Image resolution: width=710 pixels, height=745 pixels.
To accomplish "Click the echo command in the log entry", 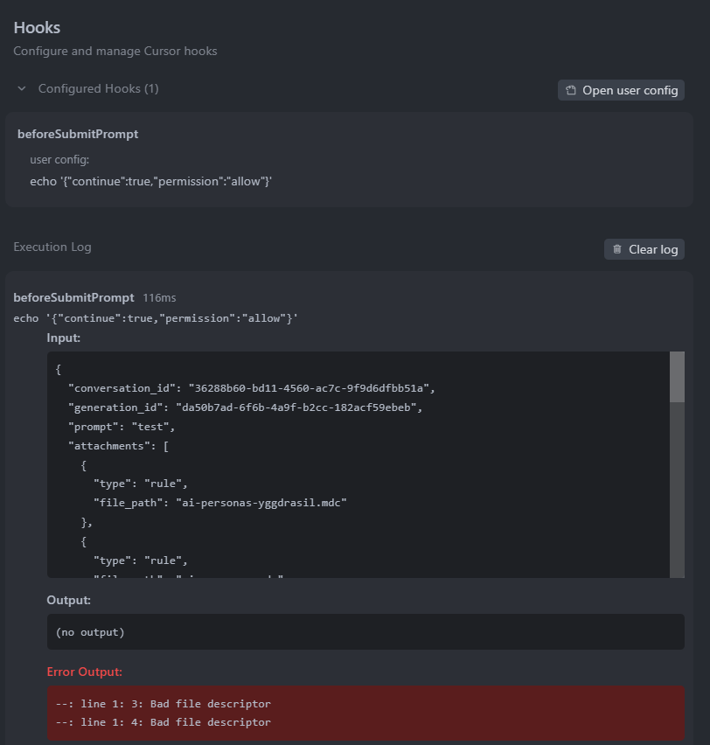I will (x=156, y=318).
